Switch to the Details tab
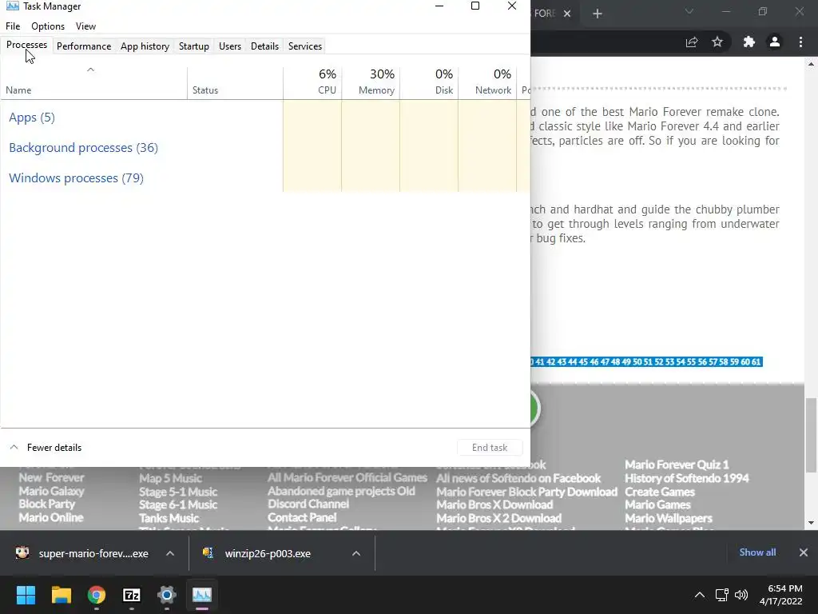818x614 pixels. (x=264, y=46)
